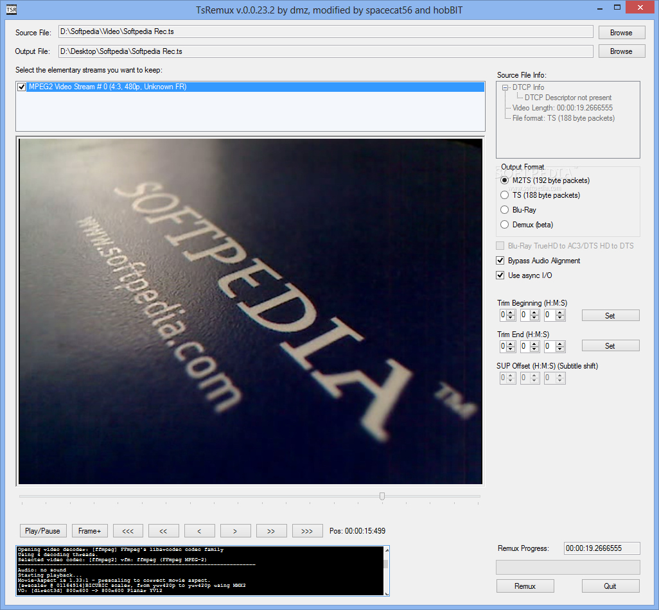The width and height of the screenshot is (659, 610).
Task: Maximize the TsRemux window
Action: [x=617, y=8]
